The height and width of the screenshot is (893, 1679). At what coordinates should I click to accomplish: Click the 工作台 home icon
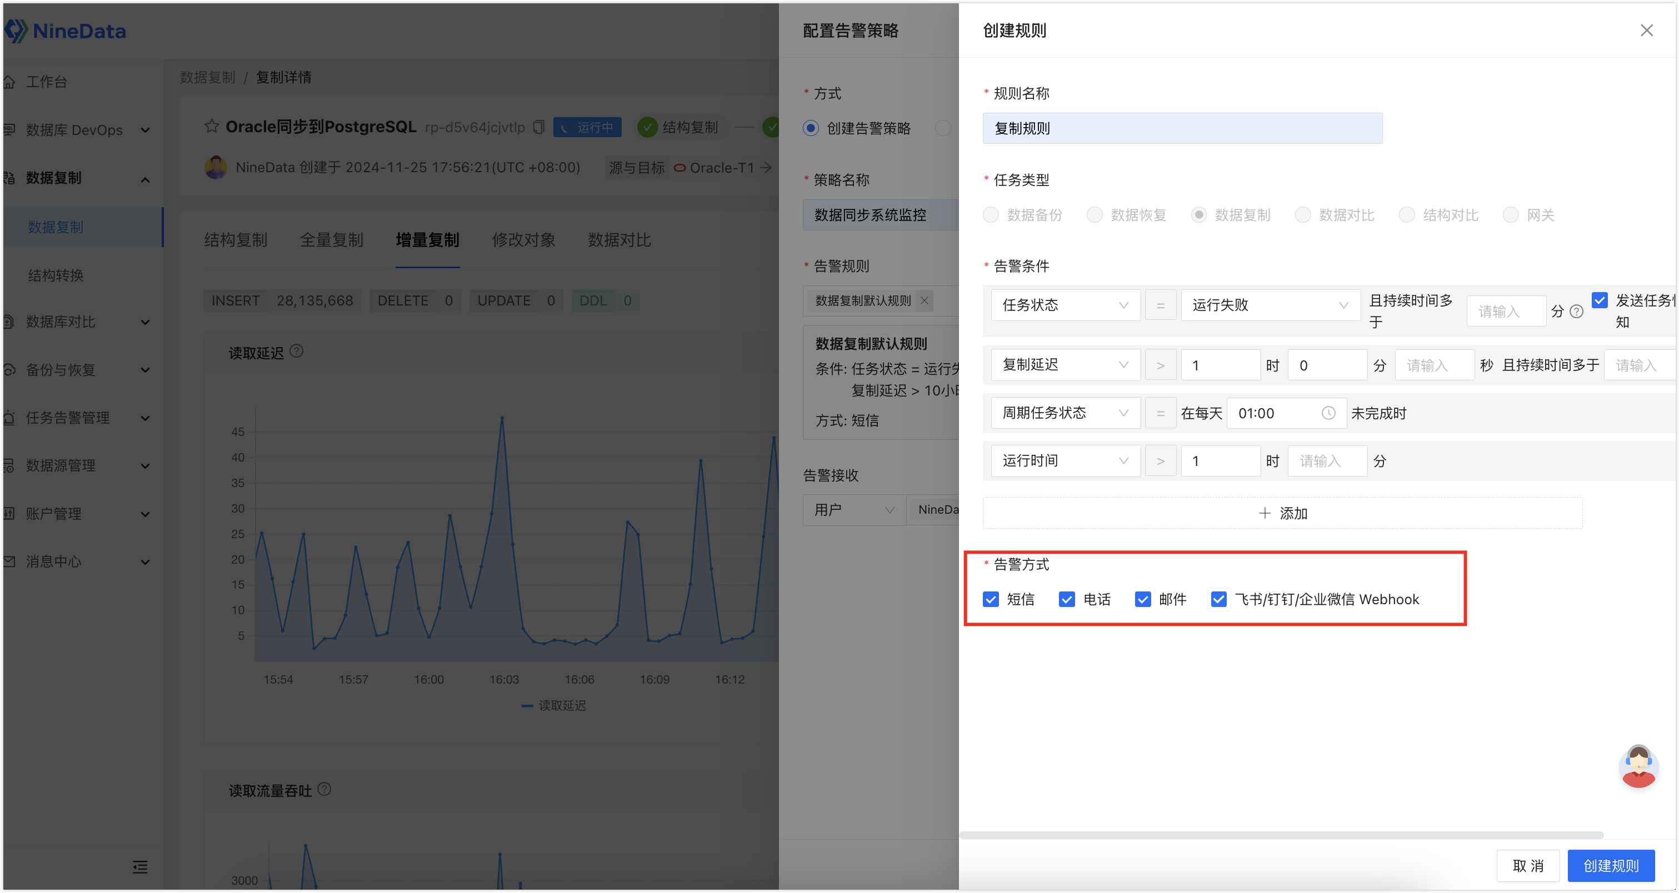(9, 82)
